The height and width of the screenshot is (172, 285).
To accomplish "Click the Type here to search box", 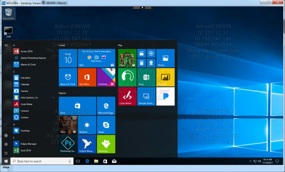I will pos(42,161).
